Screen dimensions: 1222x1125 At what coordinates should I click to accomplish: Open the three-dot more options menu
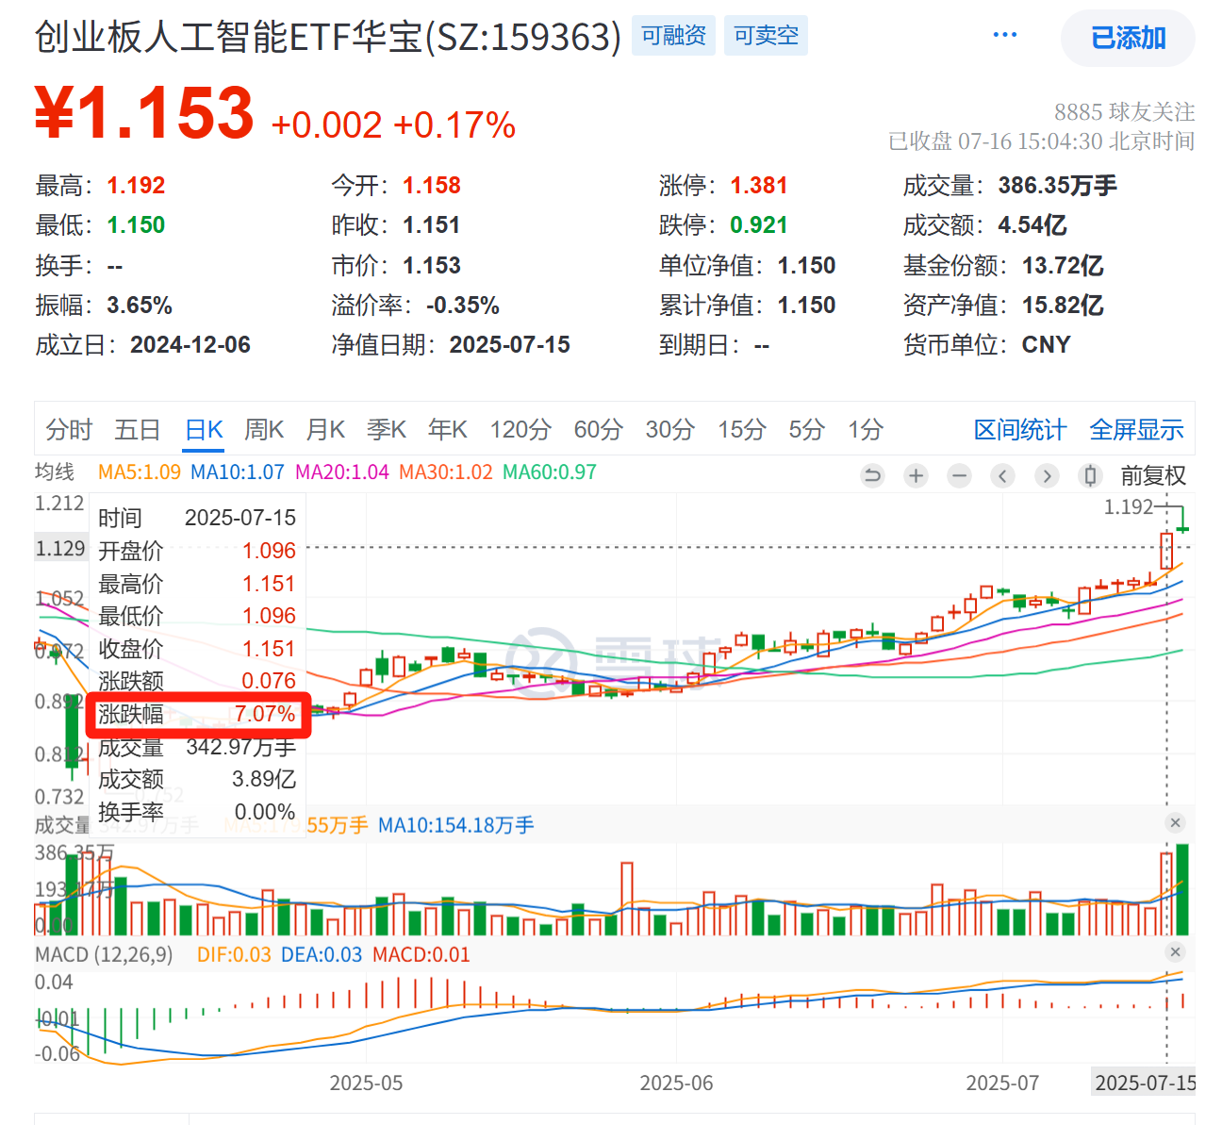pos(1005,35)
